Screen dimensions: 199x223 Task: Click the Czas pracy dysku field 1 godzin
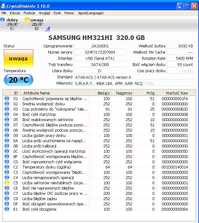pos(181,71)
